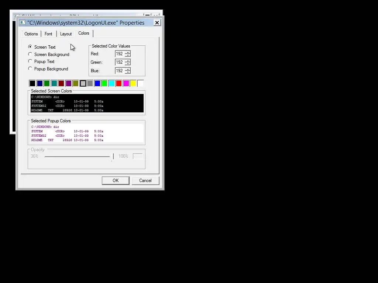Select the bright red swatch
378x283 pixels.
[119, 83]
